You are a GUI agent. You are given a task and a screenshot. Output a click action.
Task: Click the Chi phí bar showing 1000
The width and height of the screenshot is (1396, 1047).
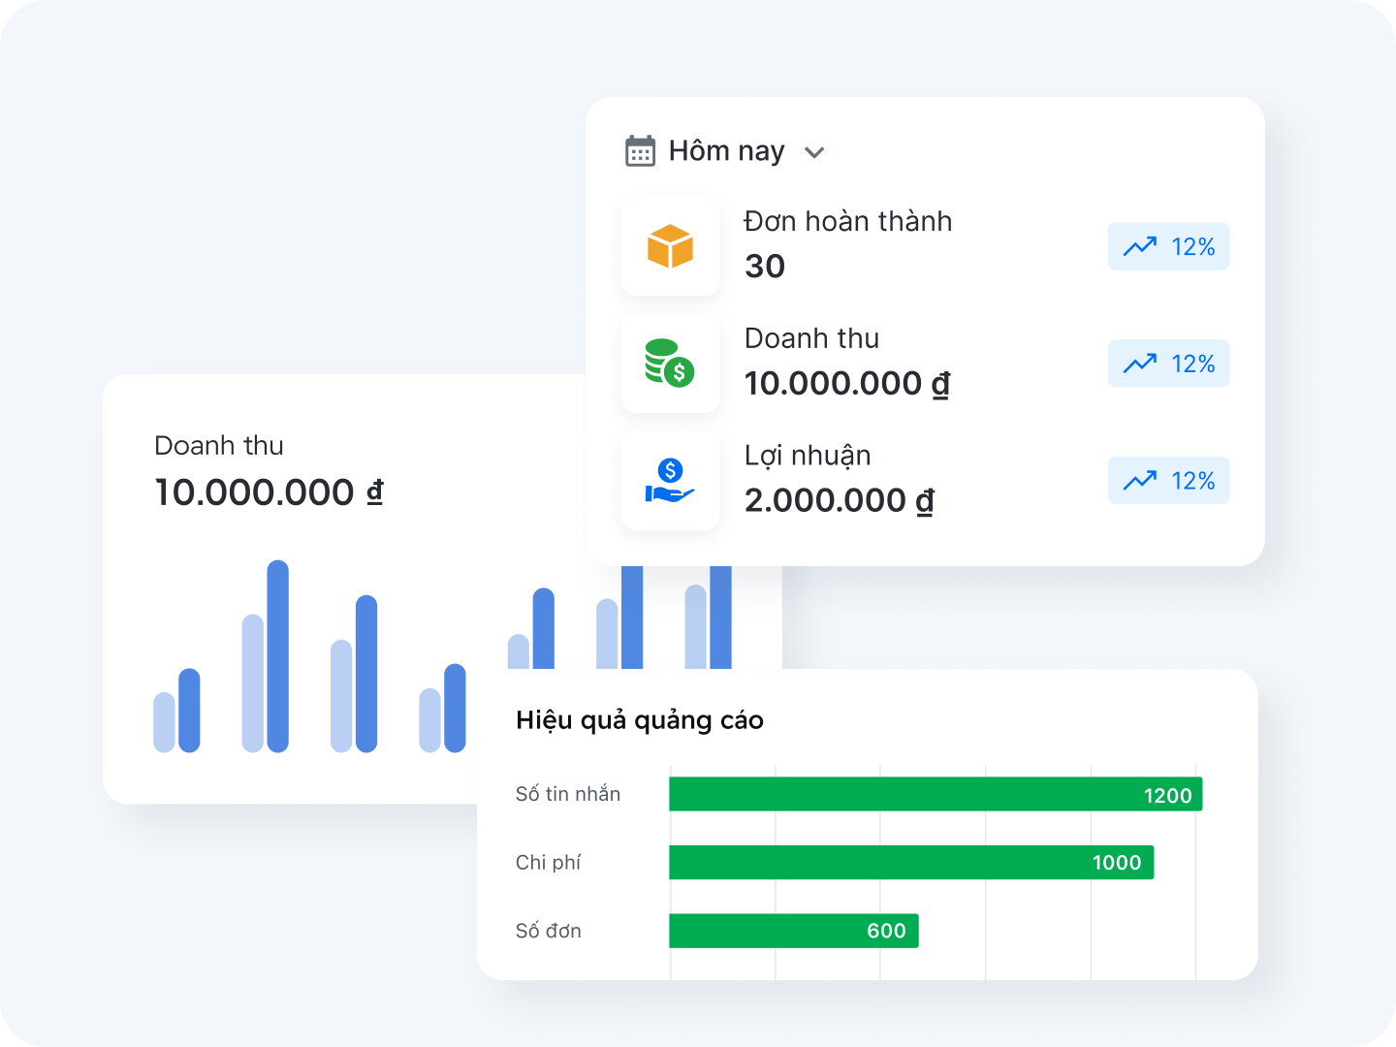pyautogui.click(x=910, y=863)
